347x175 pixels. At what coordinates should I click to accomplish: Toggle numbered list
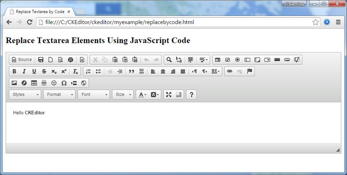coord(88,71)
